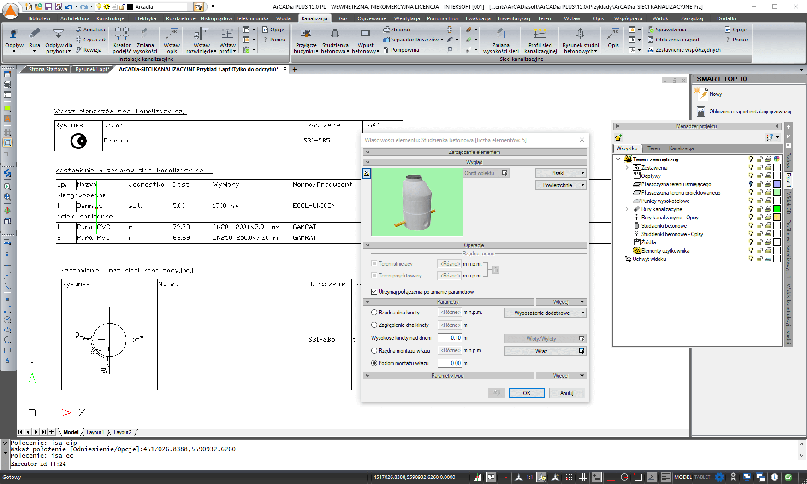Open Wstaw profil tool
Screen dimensions: 807x484
coord(227,40)
